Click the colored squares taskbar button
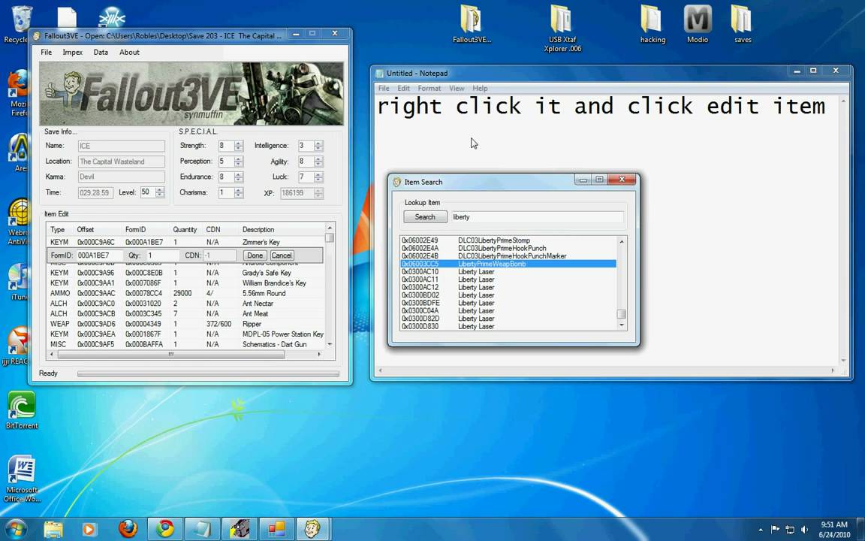Viewport: 865px width, 541px height. pyautogui.click(x=276, y=529)
